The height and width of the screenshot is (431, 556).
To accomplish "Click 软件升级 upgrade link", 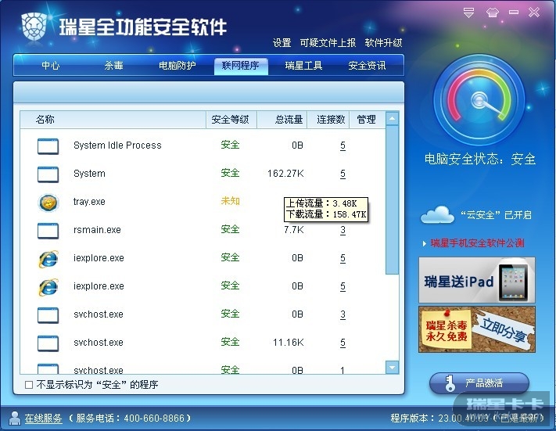I will (383, 43).
